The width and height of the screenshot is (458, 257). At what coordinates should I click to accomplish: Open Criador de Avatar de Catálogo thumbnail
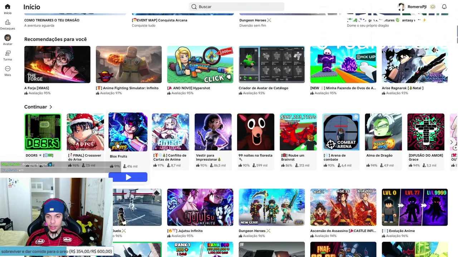[x=272, y=64]
